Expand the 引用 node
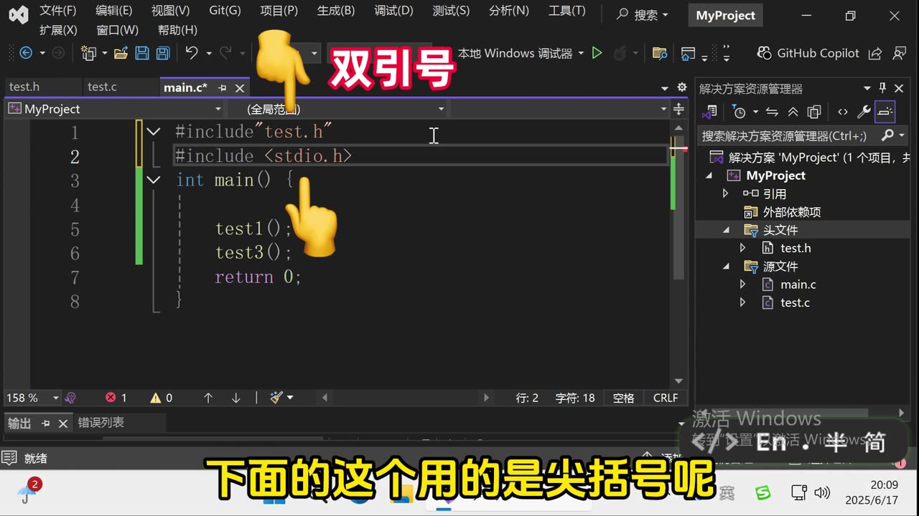 click(x=725, y=193)
